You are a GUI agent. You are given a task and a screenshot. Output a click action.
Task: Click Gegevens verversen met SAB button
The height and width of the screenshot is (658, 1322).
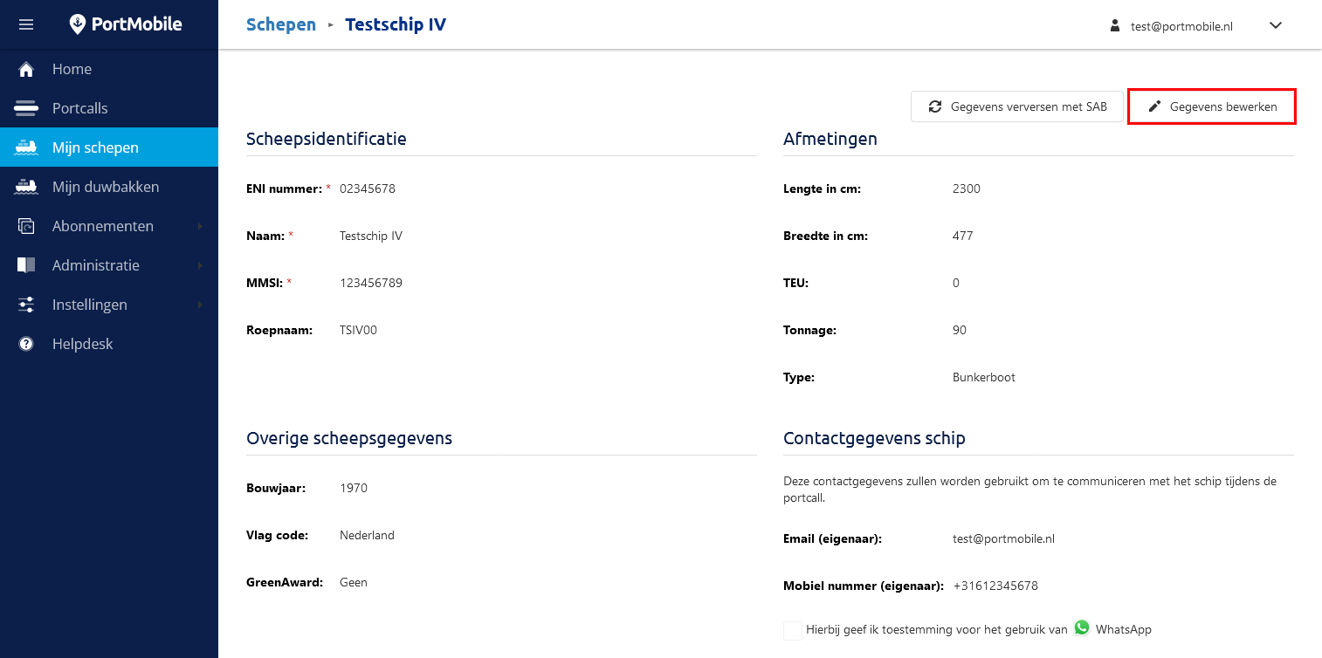click(1017, 106)
